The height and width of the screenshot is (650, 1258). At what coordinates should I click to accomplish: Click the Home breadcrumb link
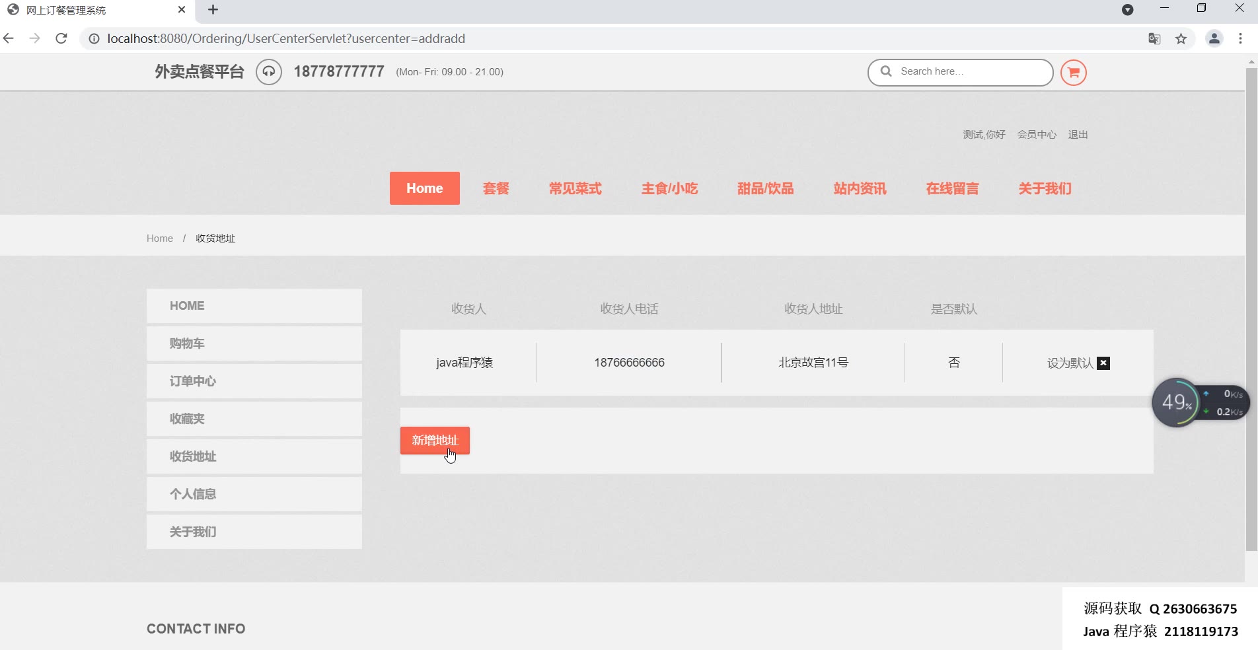pos(160,238)
